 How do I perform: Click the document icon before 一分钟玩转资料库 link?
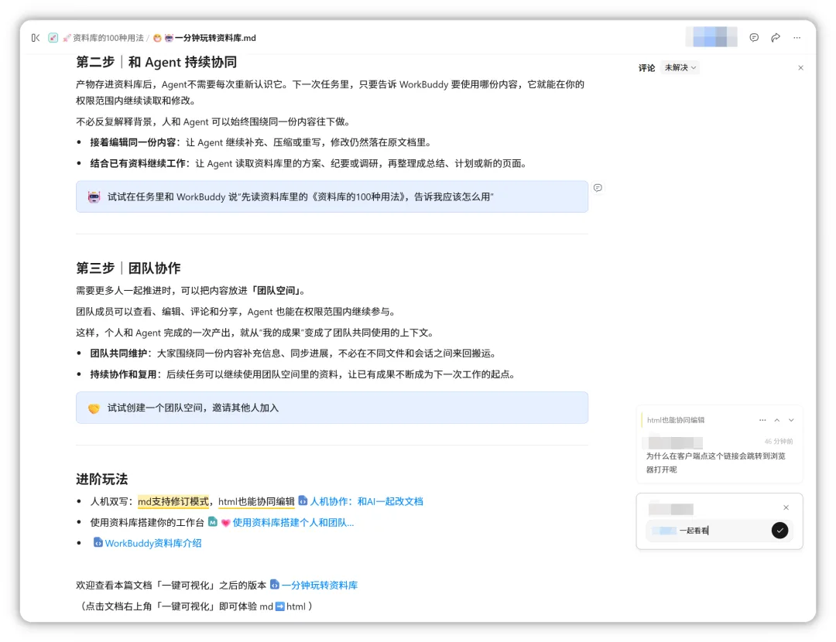tap(275, 585)
